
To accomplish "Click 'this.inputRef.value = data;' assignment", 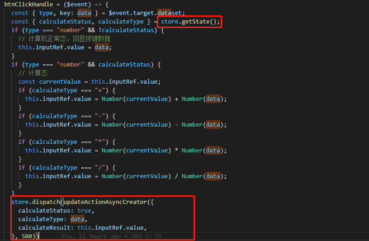I will pos(65,47).
